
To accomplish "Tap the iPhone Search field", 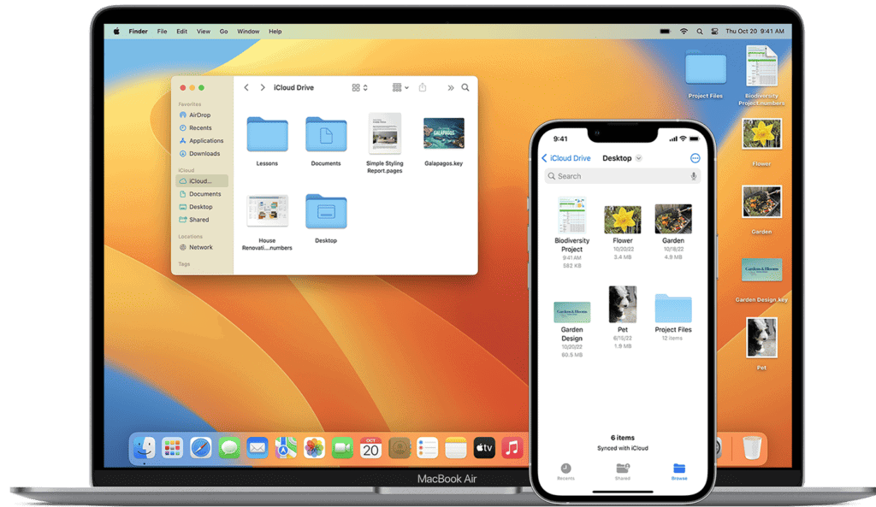I will pyautogui.click(x=623, y=176).
